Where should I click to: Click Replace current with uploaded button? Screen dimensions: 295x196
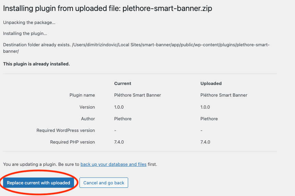(x=38, y=183)
